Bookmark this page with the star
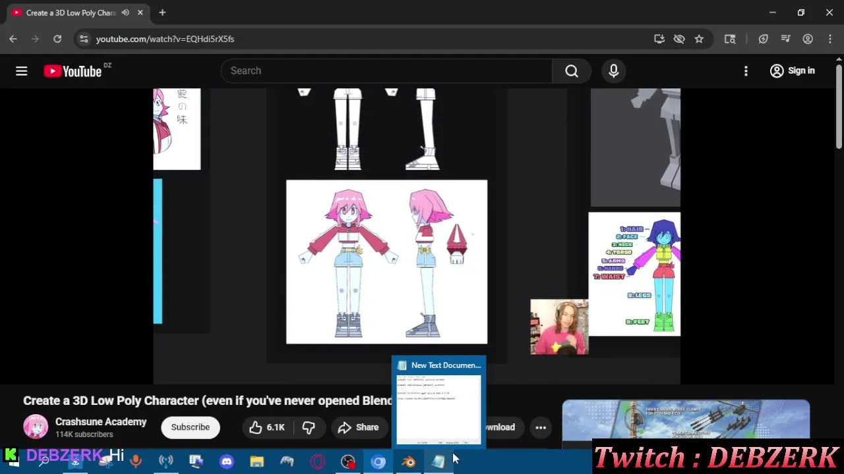Viewport: 844px width, 474px height. tap(699, 39)
